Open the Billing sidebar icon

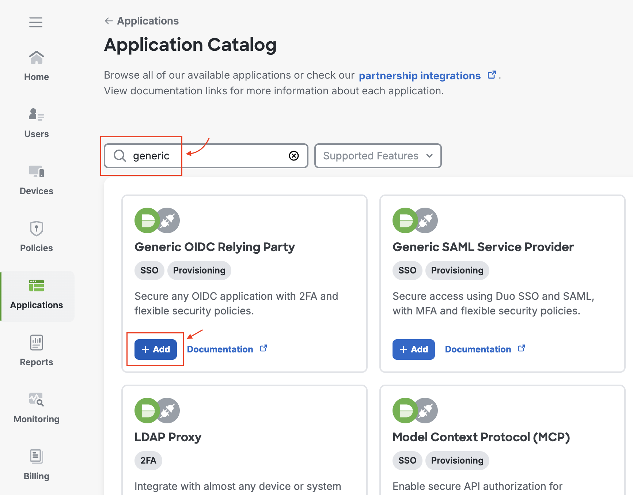coord(36,457)
